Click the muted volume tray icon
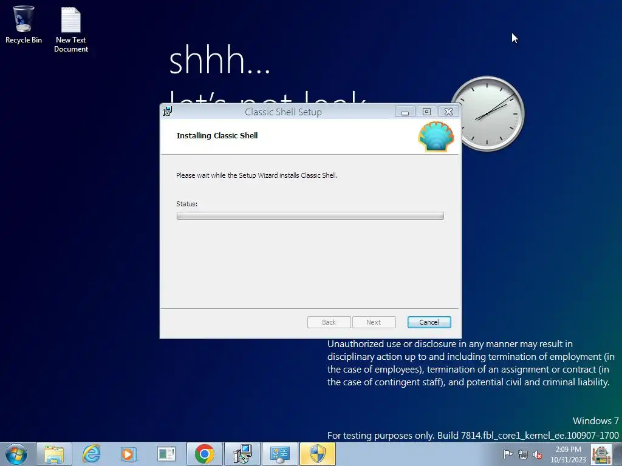 538,454
